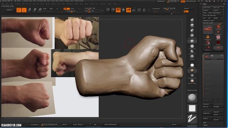Image resolution: width=228 pixels, height=128 pixels.
Task: Open DefaultZScript in title bar
Action: [191, 1]
